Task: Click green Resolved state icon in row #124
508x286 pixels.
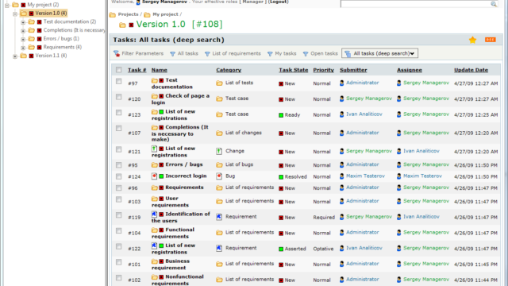Action: (x=281, y=177)
